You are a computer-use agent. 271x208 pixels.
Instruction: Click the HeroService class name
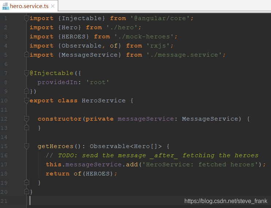click(x=104, y=101)
